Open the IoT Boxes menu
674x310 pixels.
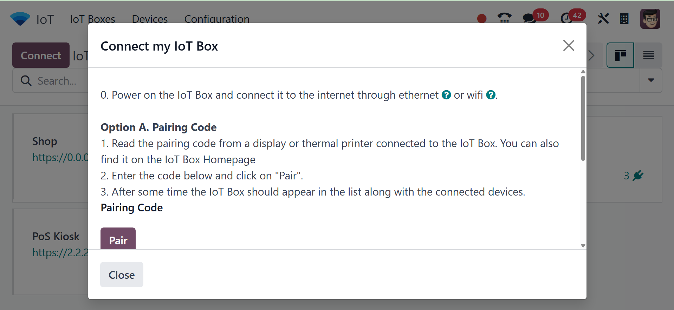[92, 19]
